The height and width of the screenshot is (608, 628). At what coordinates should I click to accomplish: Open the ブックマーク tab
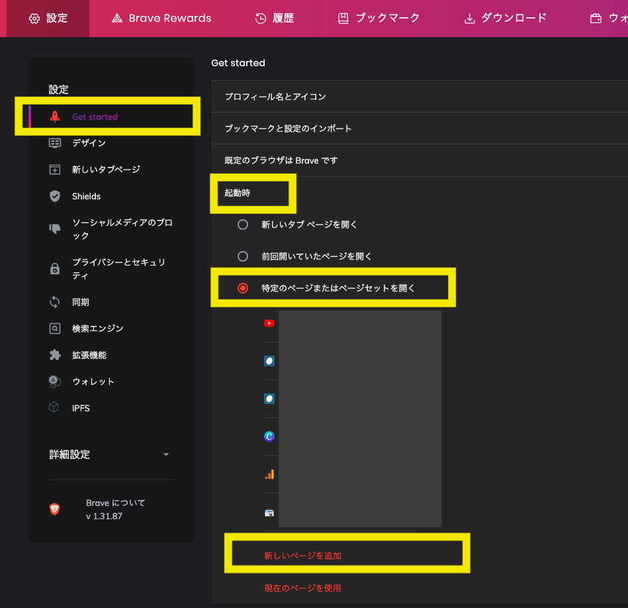tap(379, 19)
